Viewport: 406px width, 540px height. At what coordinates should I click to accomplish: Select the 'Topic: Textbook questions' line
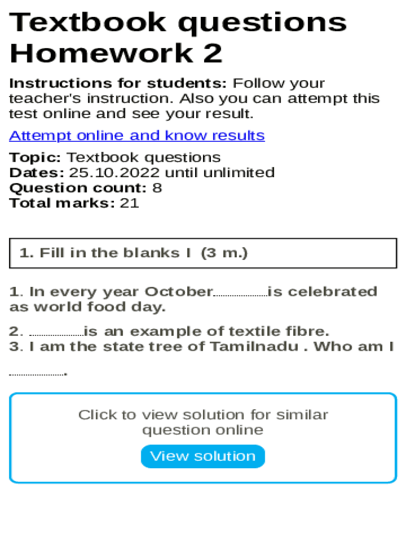(x=115, y=158)
